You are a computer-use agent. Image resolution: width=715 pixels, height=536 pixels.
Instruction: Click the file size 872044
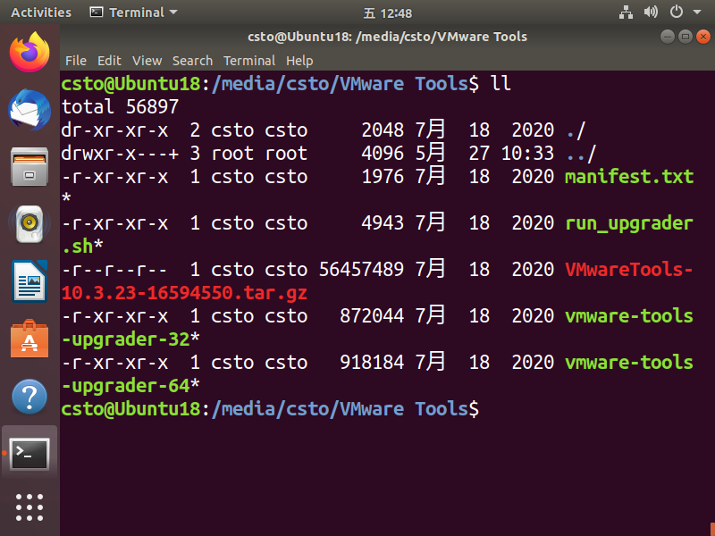click(372, 316)
